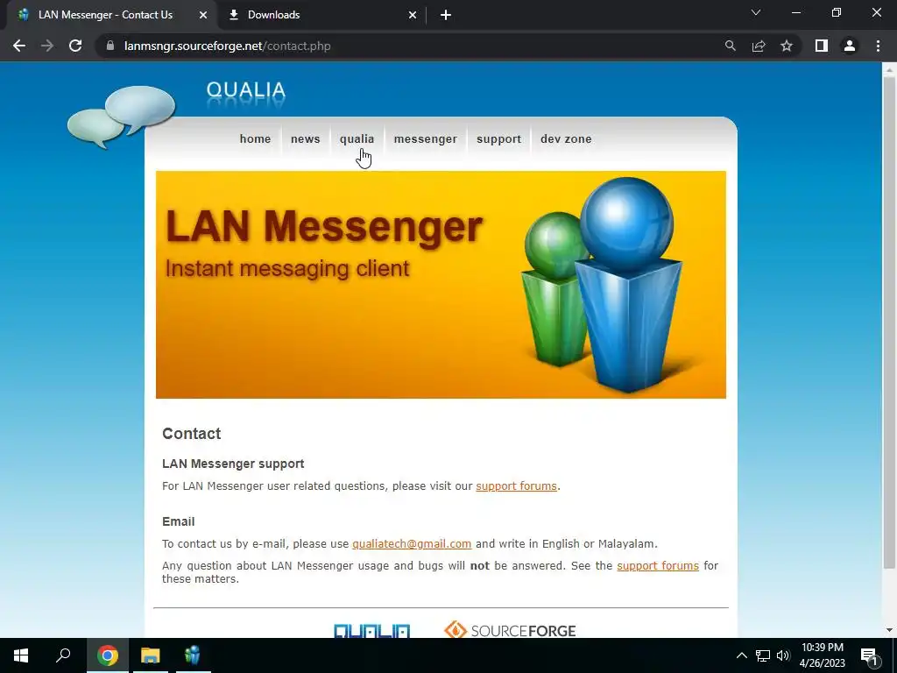The image size is (897, 673).
Task: Open the home menu item
Action: point(255,139)
